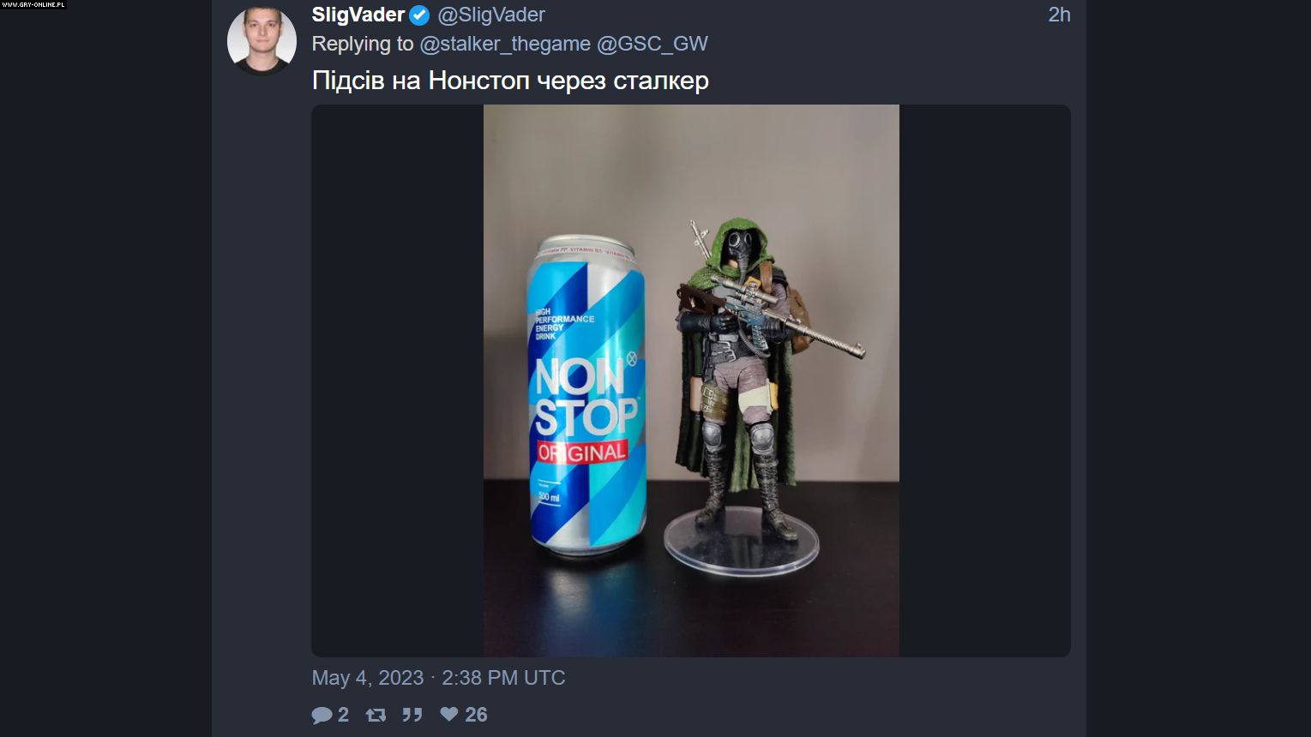Click the Replying to label
This screenshot has height=737, width=1311.
(363, 44)
